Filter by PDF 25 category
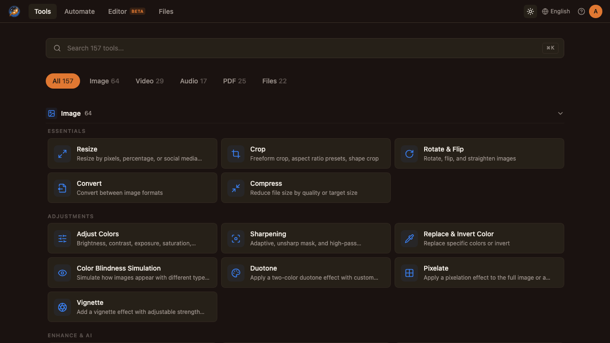The height and width of the screenshot is (343, 610). point(234,81)
